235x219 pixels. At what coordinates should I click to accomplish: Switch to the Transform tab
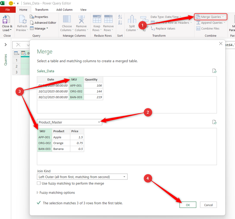42,10
